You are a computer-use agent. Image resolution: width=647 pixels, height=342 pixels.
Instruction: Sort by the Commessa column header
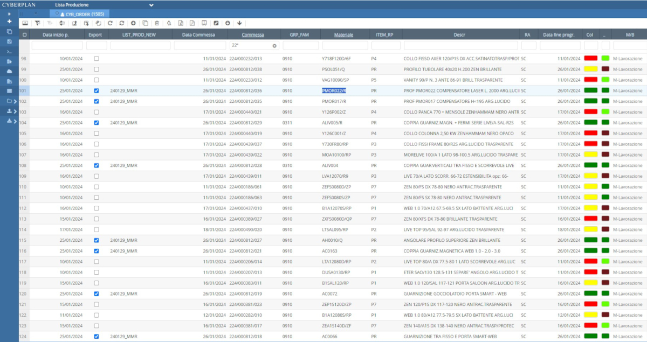pyautogui.click(x=253, y=34)
